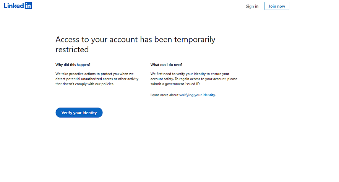Click the word 'temporarily' in the headline
This screenshot has width=339, height=182.
click(x=195, y=39)
